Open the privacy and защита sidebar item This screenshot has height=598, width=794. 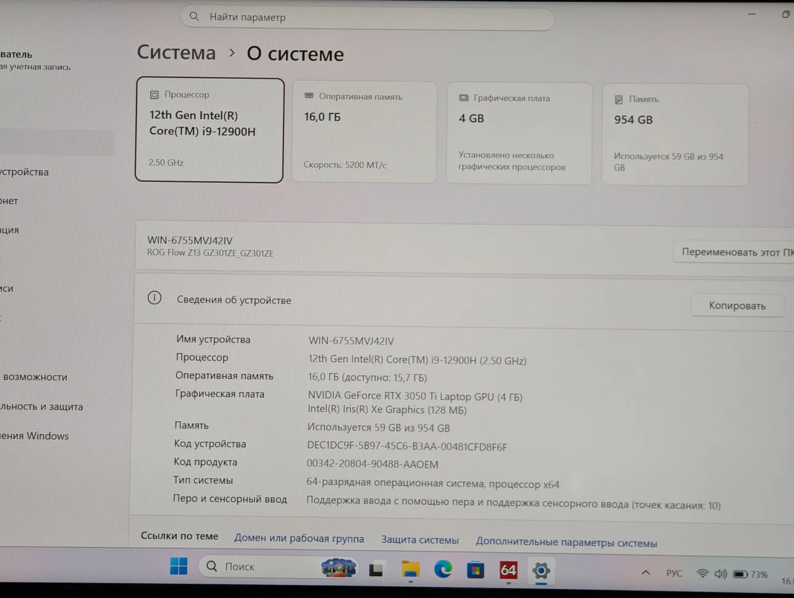(x=42, y=406)
